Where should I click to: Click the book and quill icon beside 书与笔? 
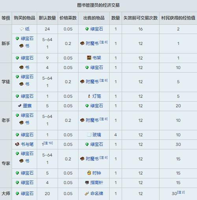17,144
